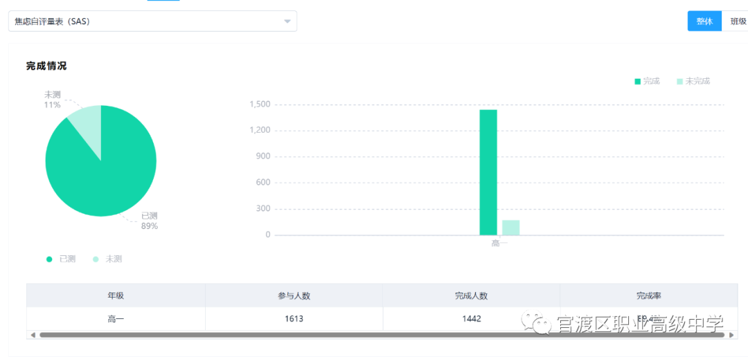Click the 已测 89% pie label
The height and width of the screenshot is (357, 748).
pyautogui.click(x=150, y=221)
